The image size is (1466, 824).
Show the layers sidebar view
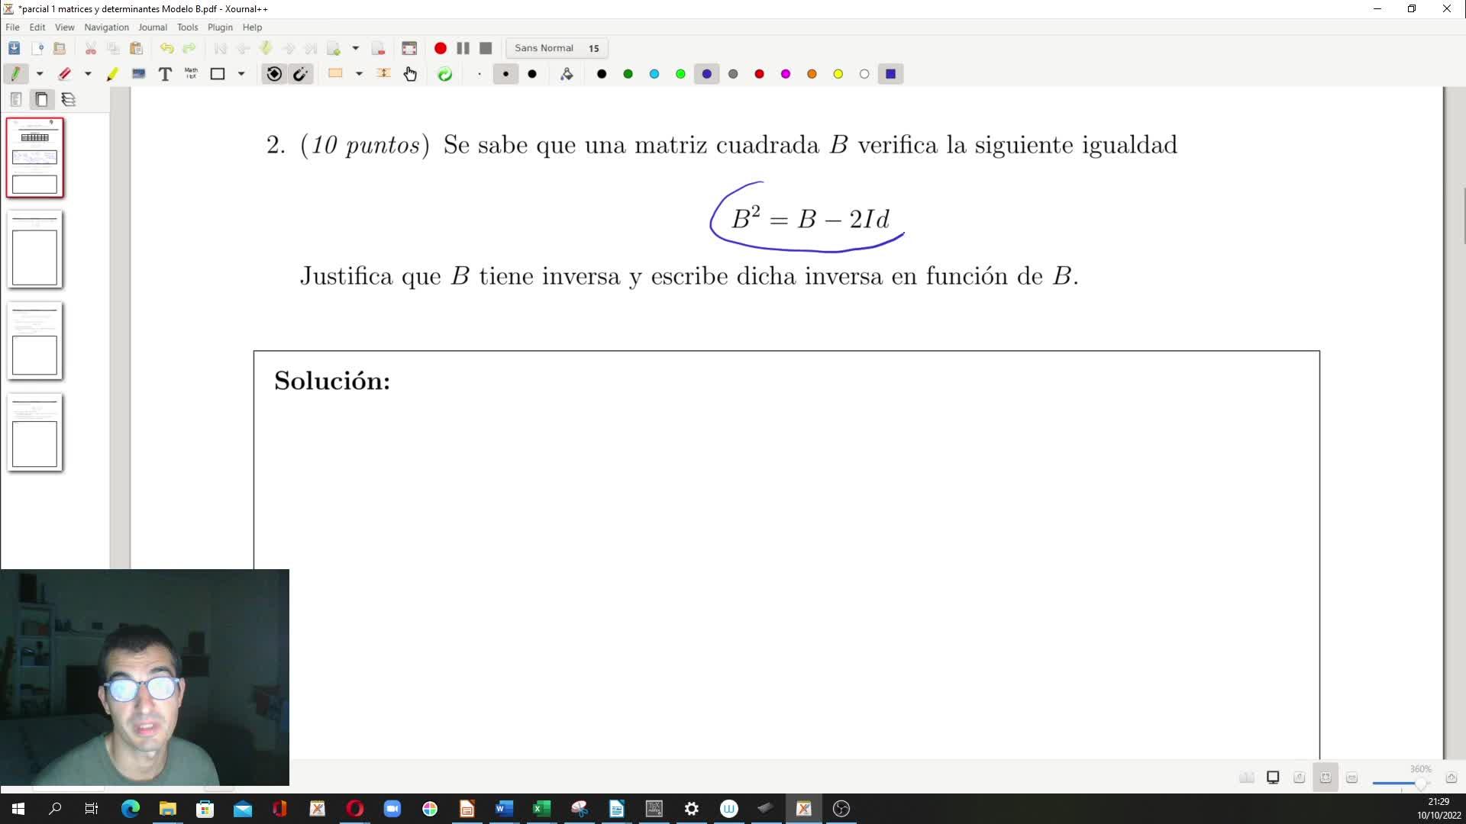pyautogui.click(x=69, y=99)
